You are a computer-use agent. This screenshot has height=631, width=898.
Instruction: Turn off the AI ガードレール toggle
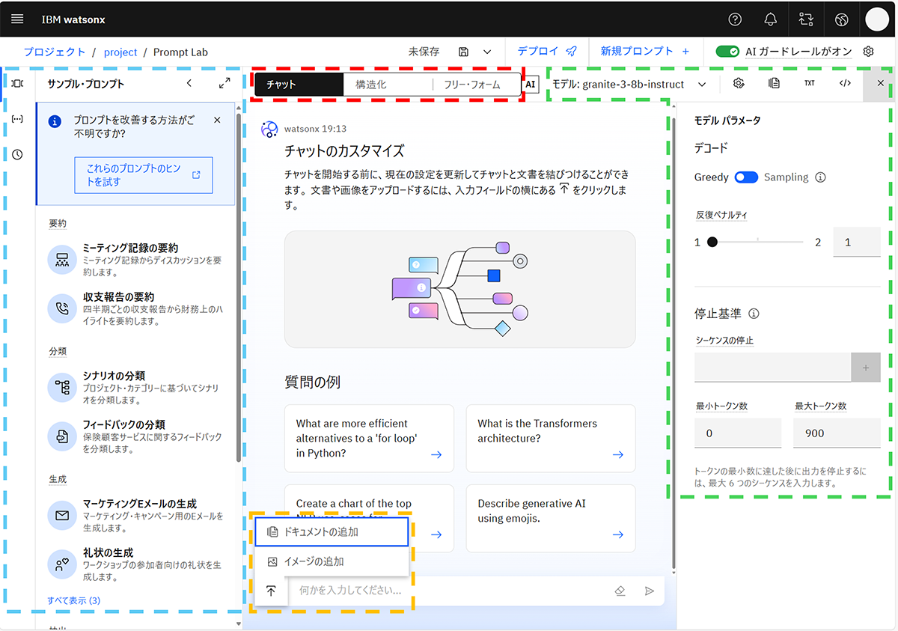click(727, 52)
